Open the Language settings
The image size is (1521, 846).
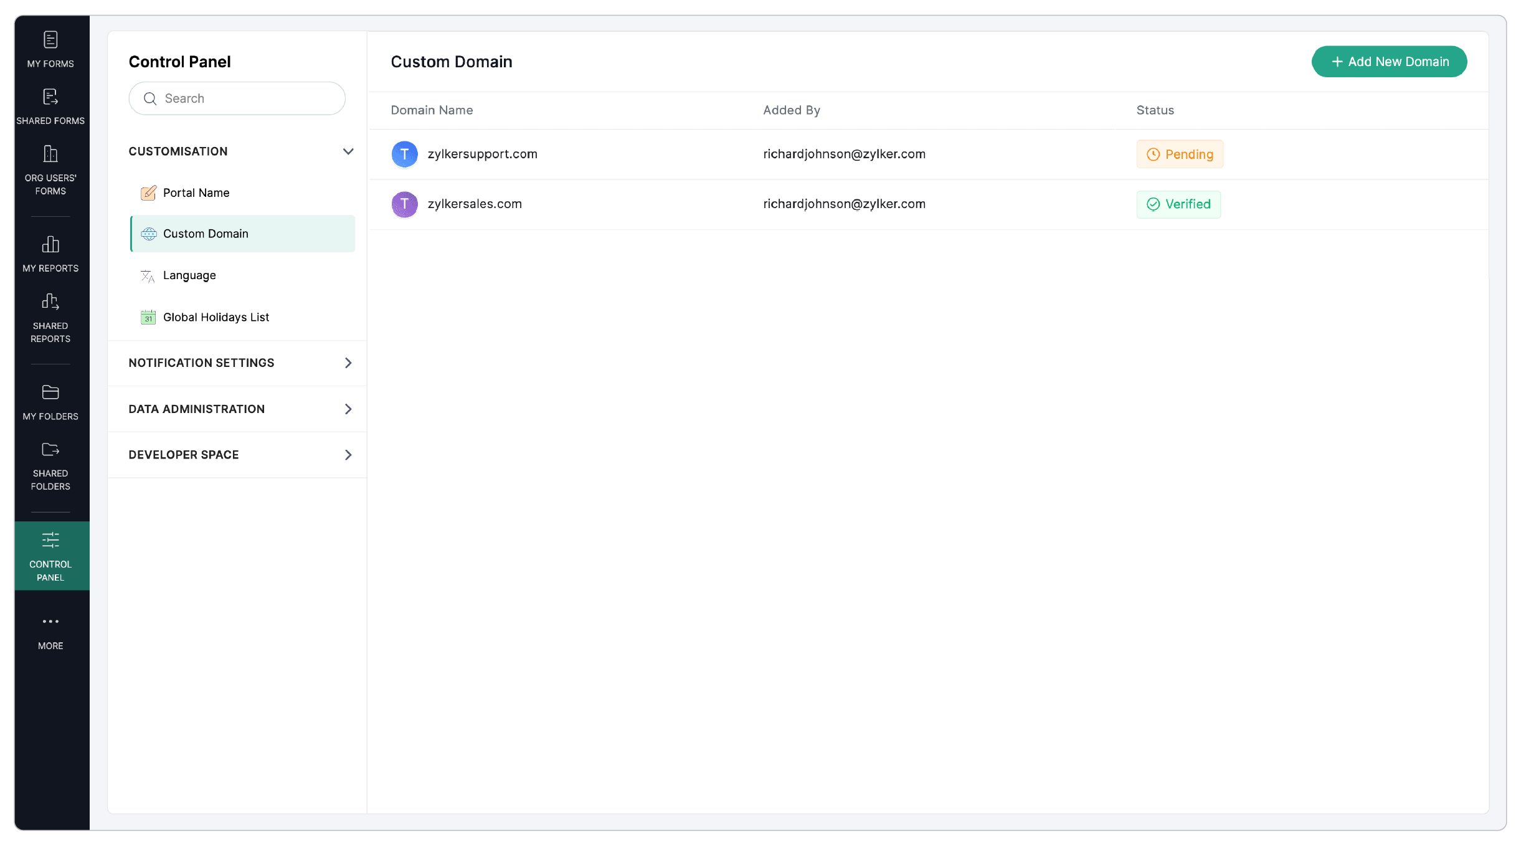point(189,275)
